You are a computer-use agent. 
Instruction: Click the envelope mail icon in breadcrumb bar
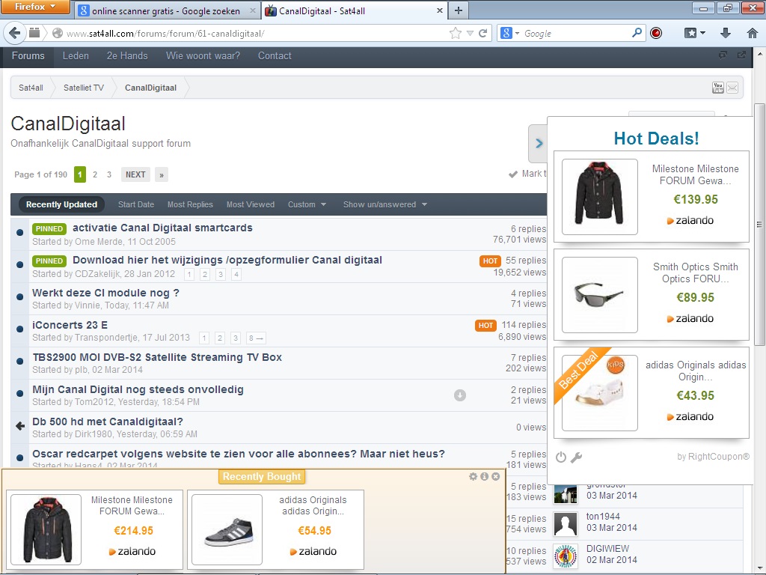732,88
